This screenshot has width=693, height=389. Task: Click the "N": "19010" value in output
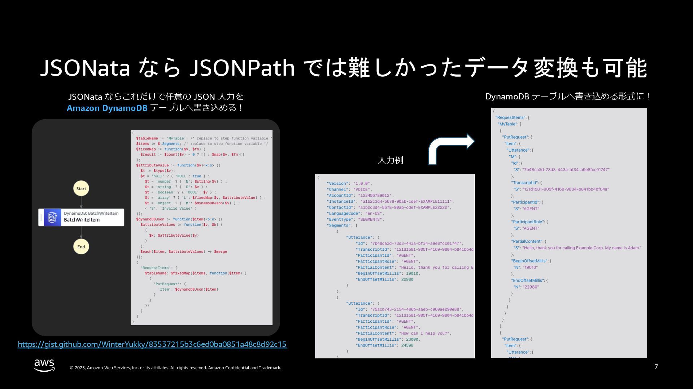[526, 268]
